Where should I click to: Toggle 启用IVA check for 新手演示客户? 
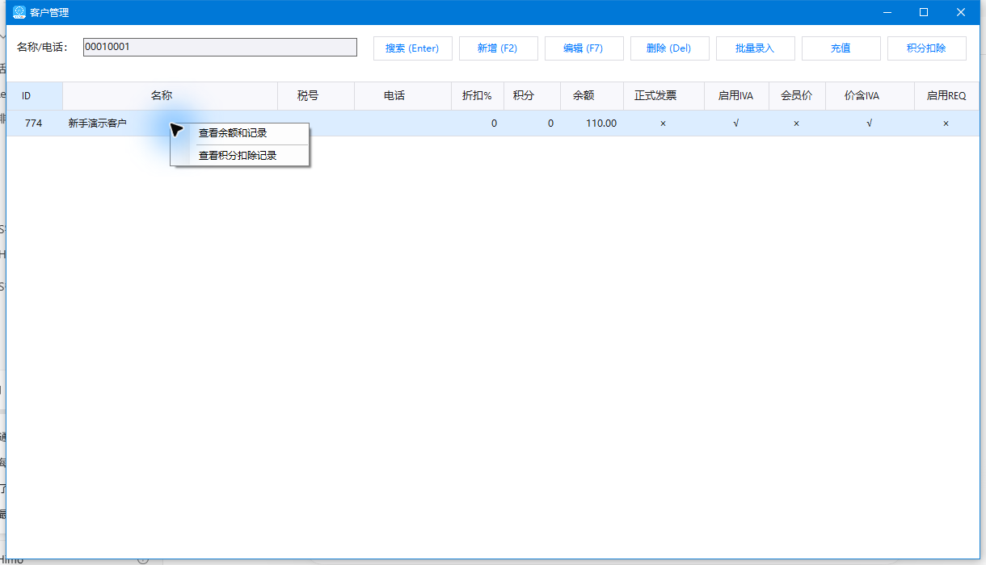(736, 123)
